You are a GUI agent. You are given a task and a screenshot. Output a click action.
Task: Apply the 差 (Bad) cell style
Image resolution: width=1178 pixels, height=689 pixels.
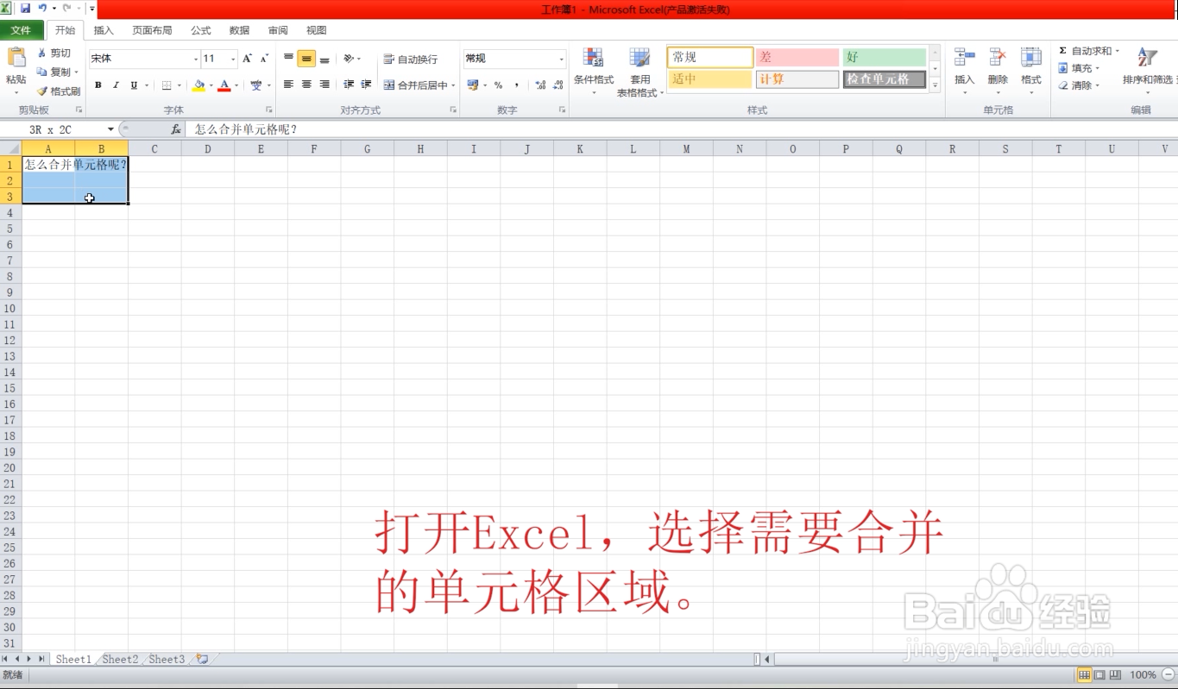[797, 58]
